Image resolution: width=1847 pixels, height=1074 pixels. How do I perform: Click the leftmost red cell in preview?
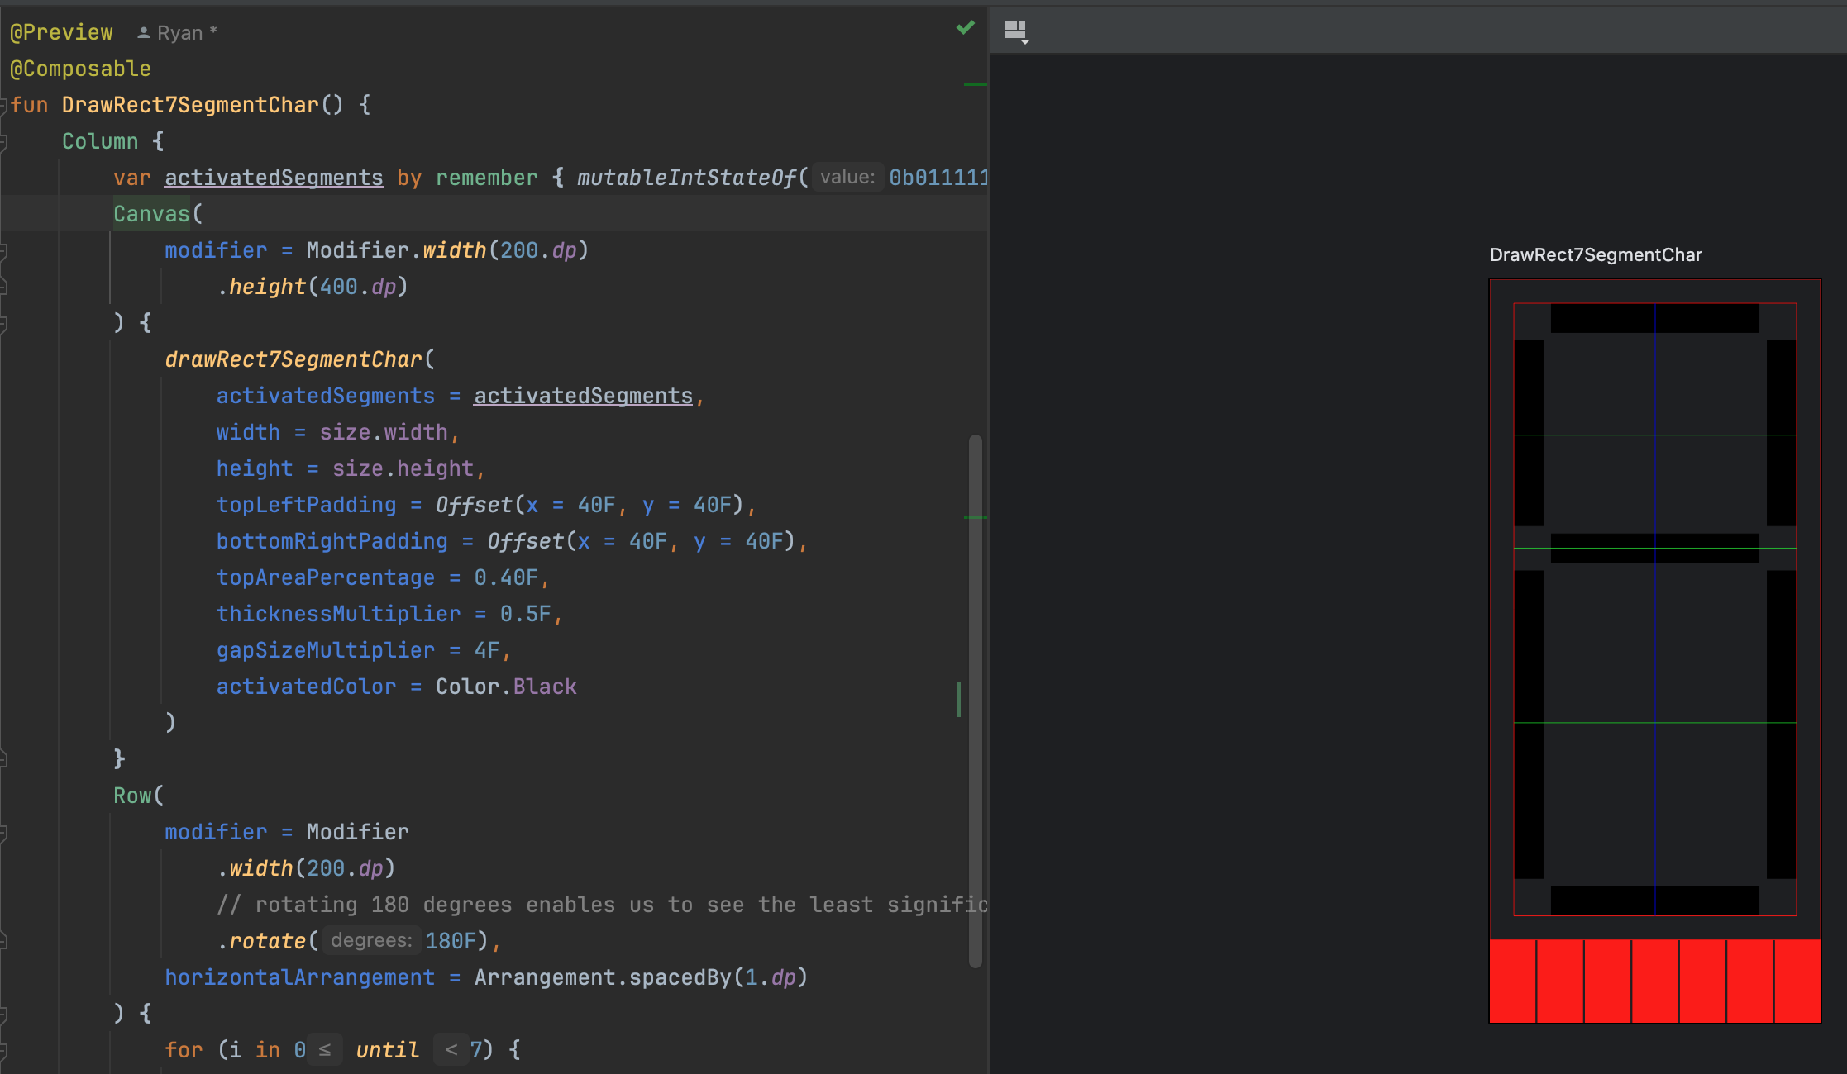point(1512,981)
